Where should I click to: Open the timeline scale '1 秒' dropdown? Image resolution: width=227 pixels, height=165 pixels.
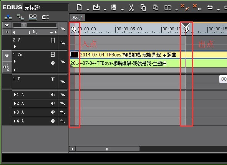[51, 32]
